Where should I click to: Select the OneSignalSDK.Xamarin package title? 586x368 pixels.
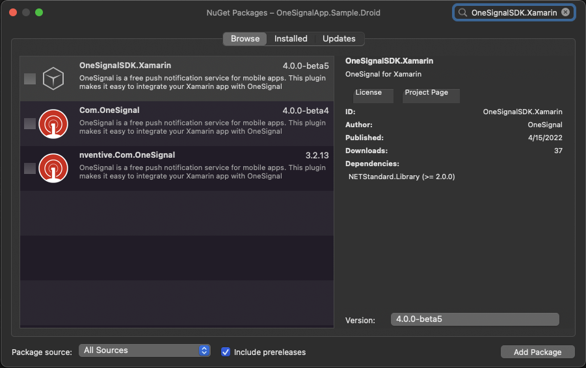[125, 66]
